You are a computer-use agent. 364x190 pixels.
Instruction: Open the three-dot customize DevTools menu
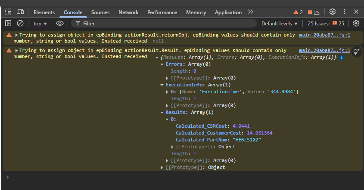coord(345,12)
